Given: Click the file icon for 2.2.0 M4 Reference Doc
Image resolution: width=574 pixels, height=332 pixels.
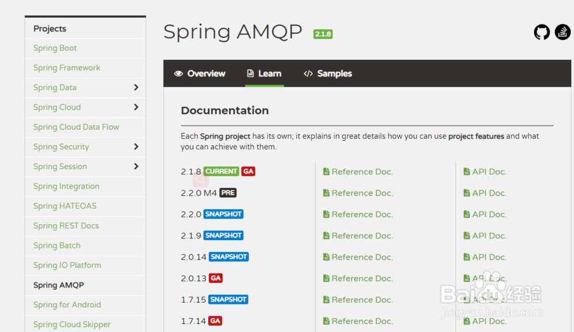Looking at the screenshot, I should point(326,193).
